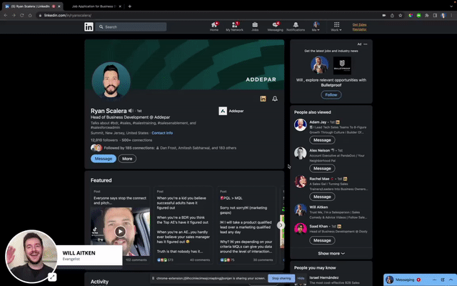Toggle the profile notification bell
The width and height of the screenshot is (457, 286).
click(x=274, y=99)
